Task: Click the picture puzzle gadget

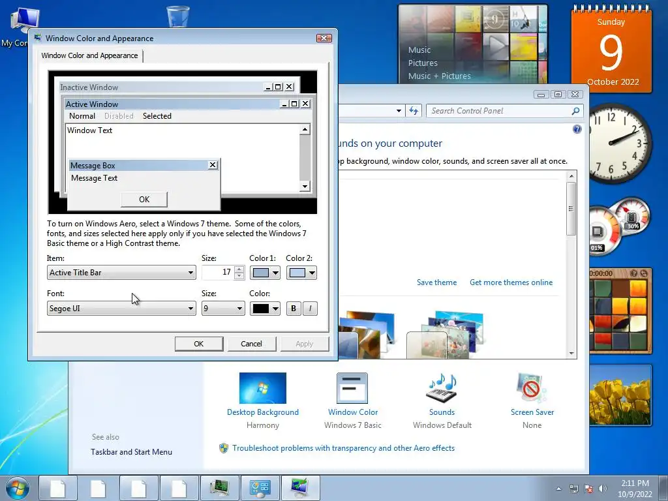Action: [620, 311]
